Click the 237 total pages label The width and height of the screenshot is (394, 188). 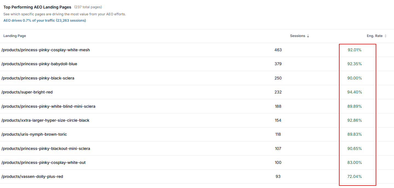[x=87, y=7]
